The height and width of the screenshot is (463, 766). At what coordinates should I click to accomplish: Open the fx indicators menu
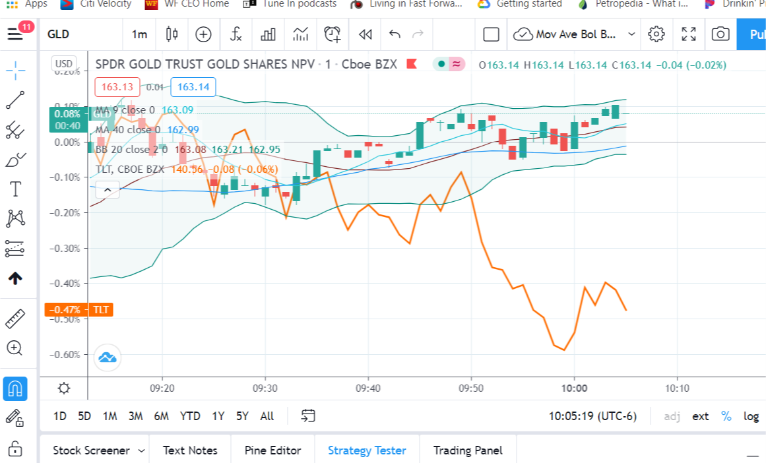click(x=236, y=34)
